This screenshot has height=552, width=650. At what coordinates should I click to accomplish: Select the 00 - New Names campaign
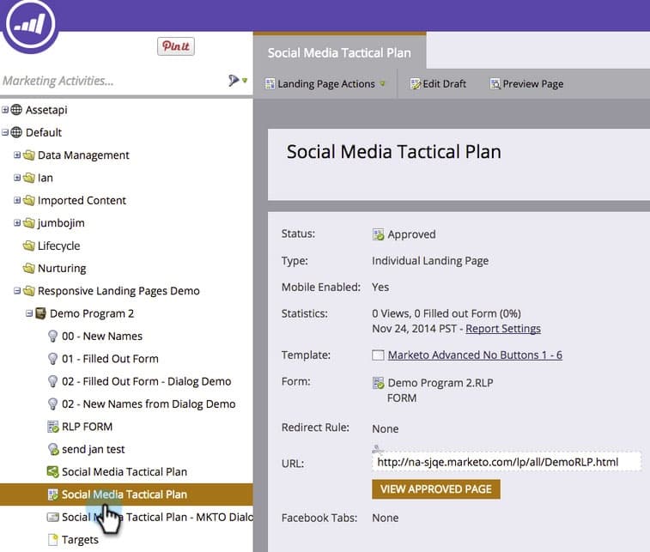point(102,336)
